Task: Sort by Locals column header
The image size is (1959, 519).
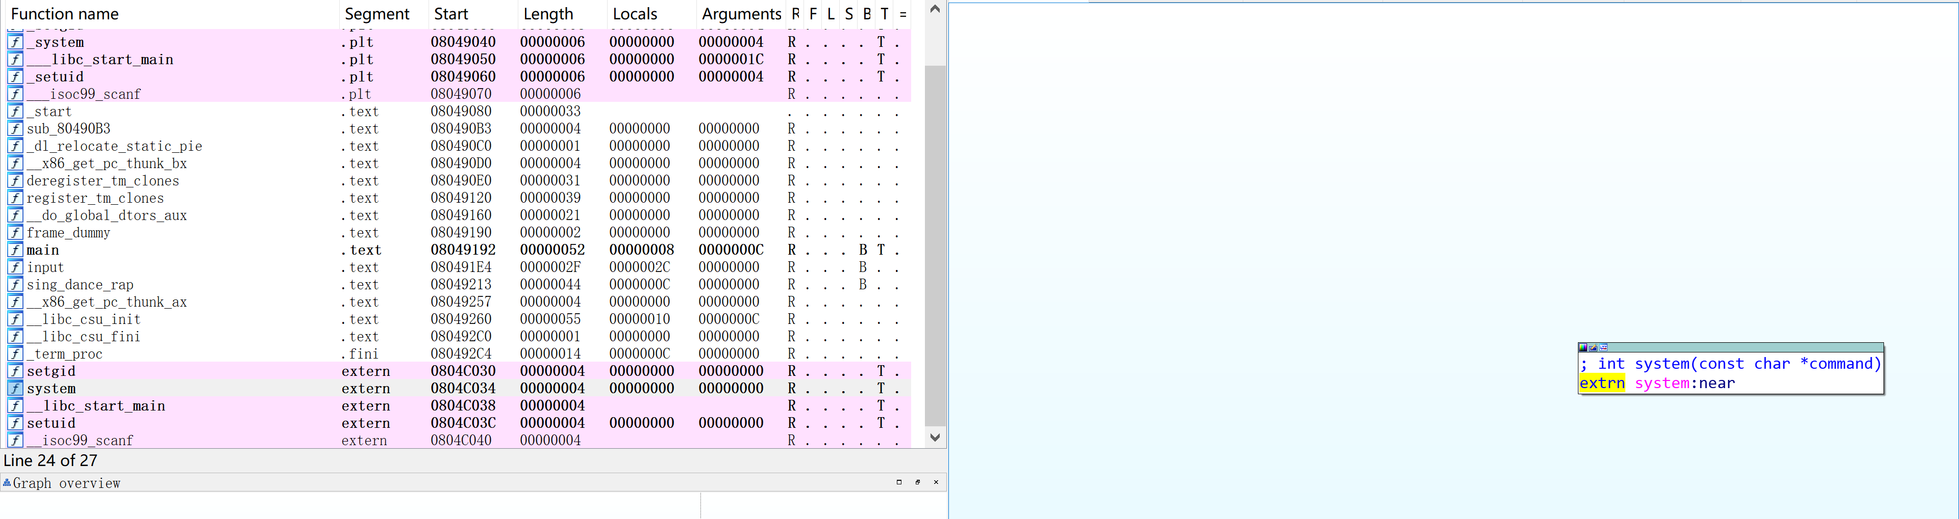Action: coord(651,14)
